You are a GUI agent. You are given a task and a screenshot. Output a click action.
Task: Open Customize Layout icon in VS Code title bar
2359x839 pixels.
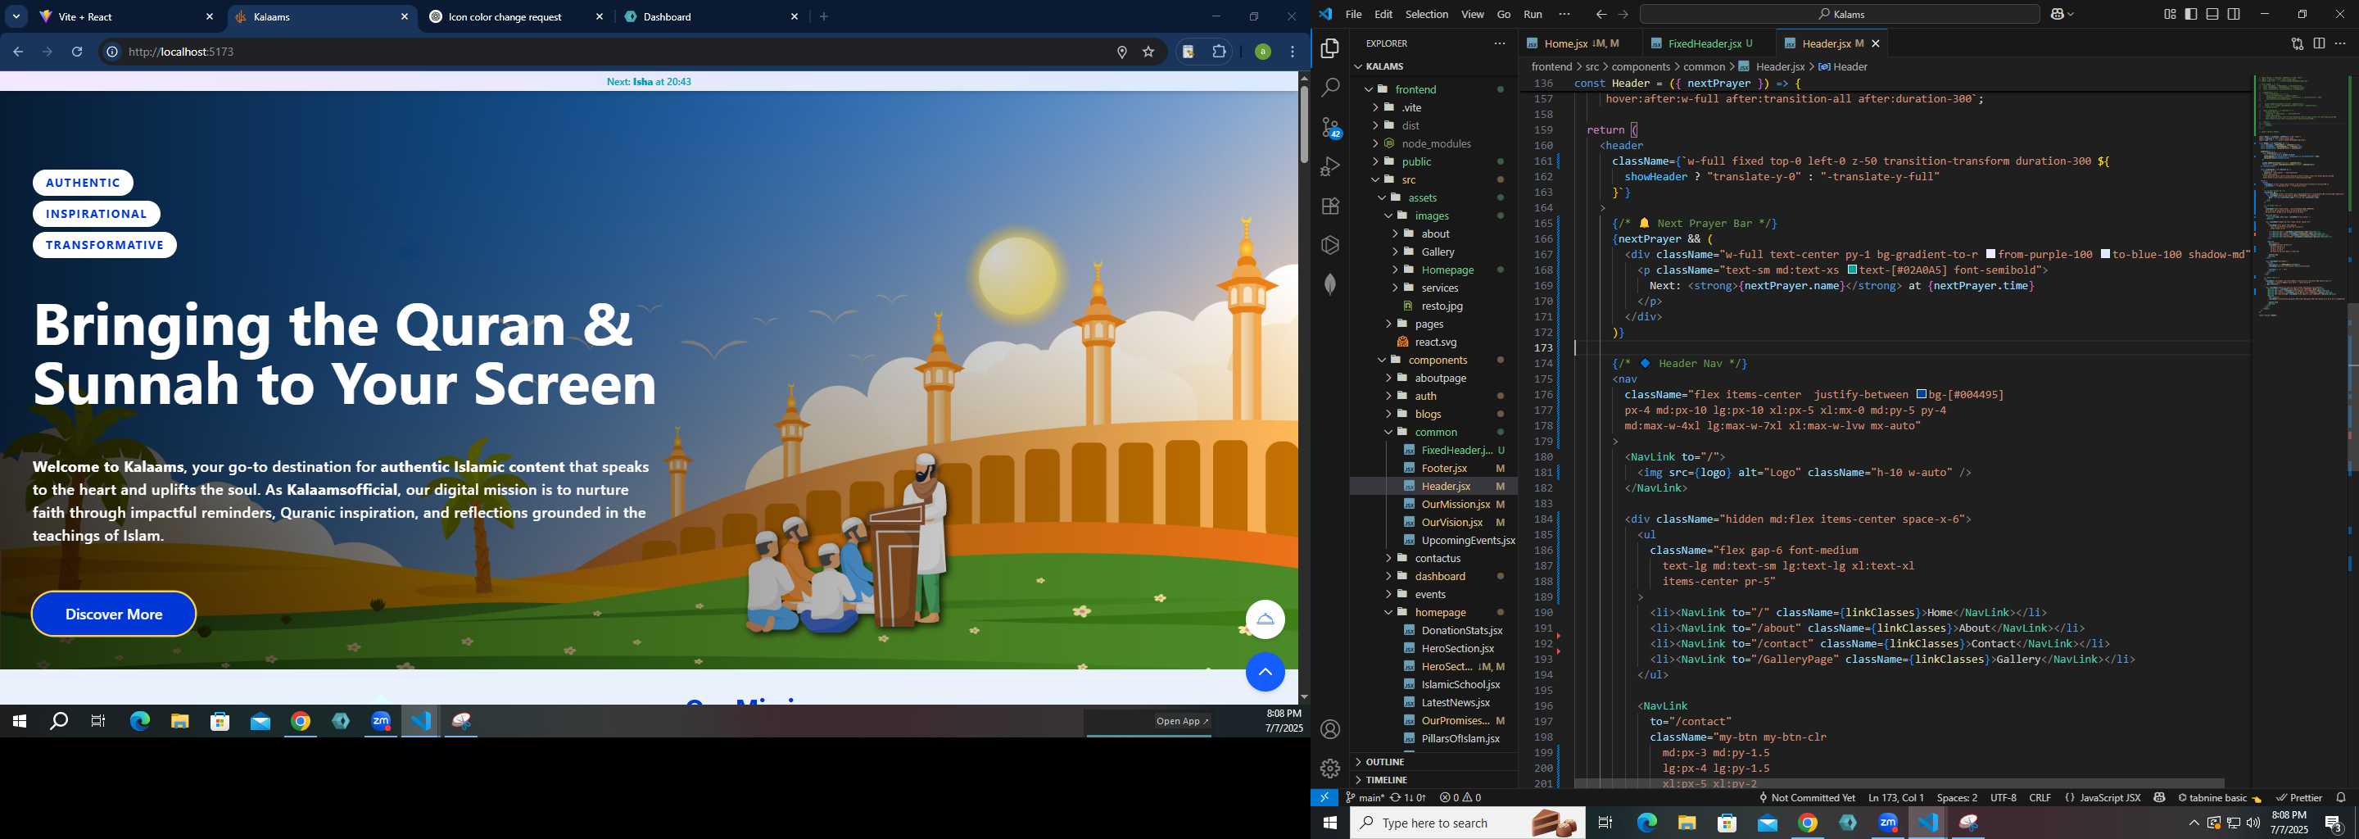(2170, 15)
